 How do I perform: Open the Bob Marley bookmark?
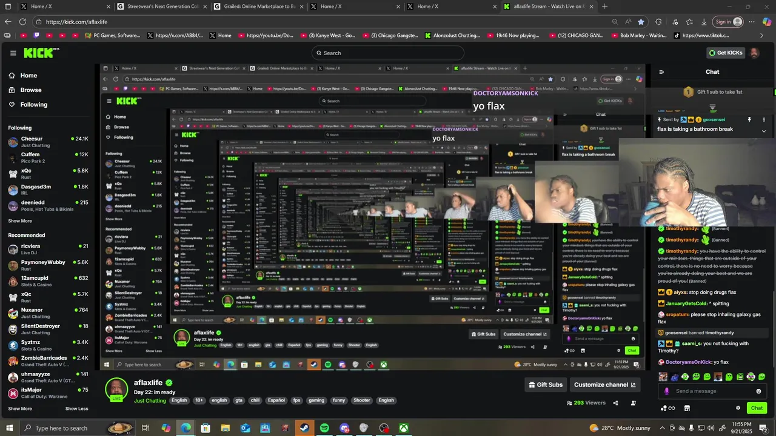tap(638, 36)
